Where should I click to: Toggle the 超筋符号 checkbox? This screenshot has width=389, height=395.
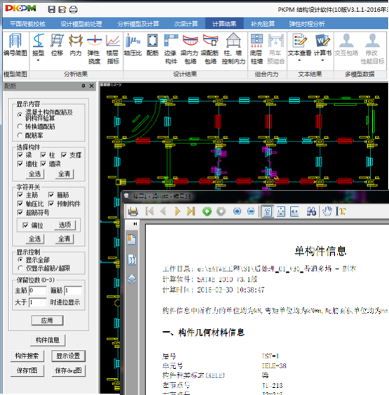[20, 212]
